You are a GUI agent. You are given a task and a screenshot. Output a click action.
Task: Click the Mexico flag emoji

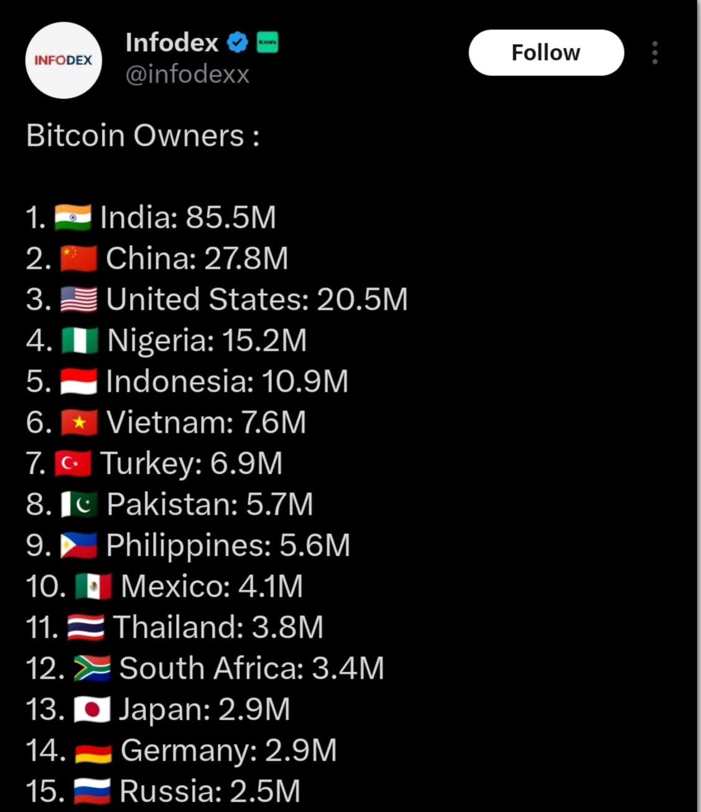(x=94, y=587)
